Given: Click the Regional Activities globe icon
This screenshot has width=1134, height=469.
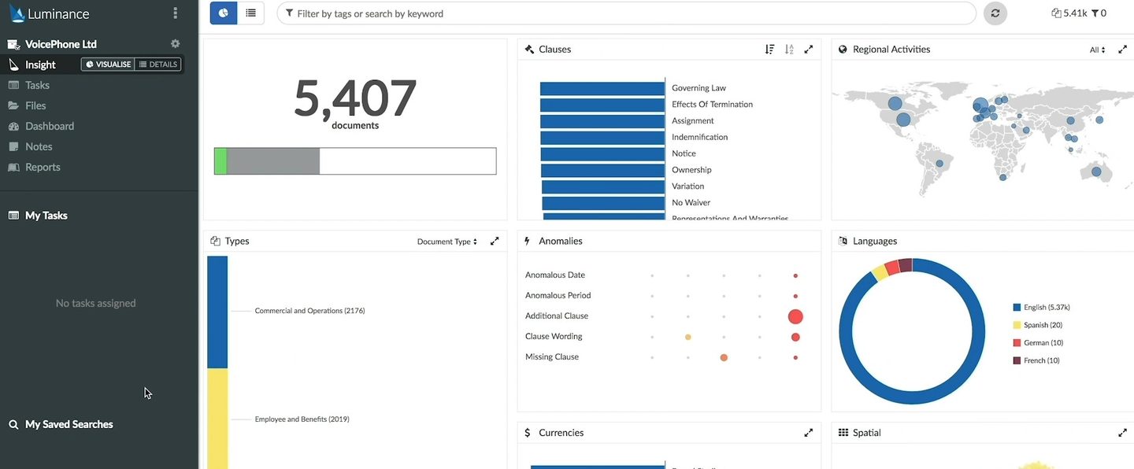Looking at the screenshot, I should click(843, 49).
